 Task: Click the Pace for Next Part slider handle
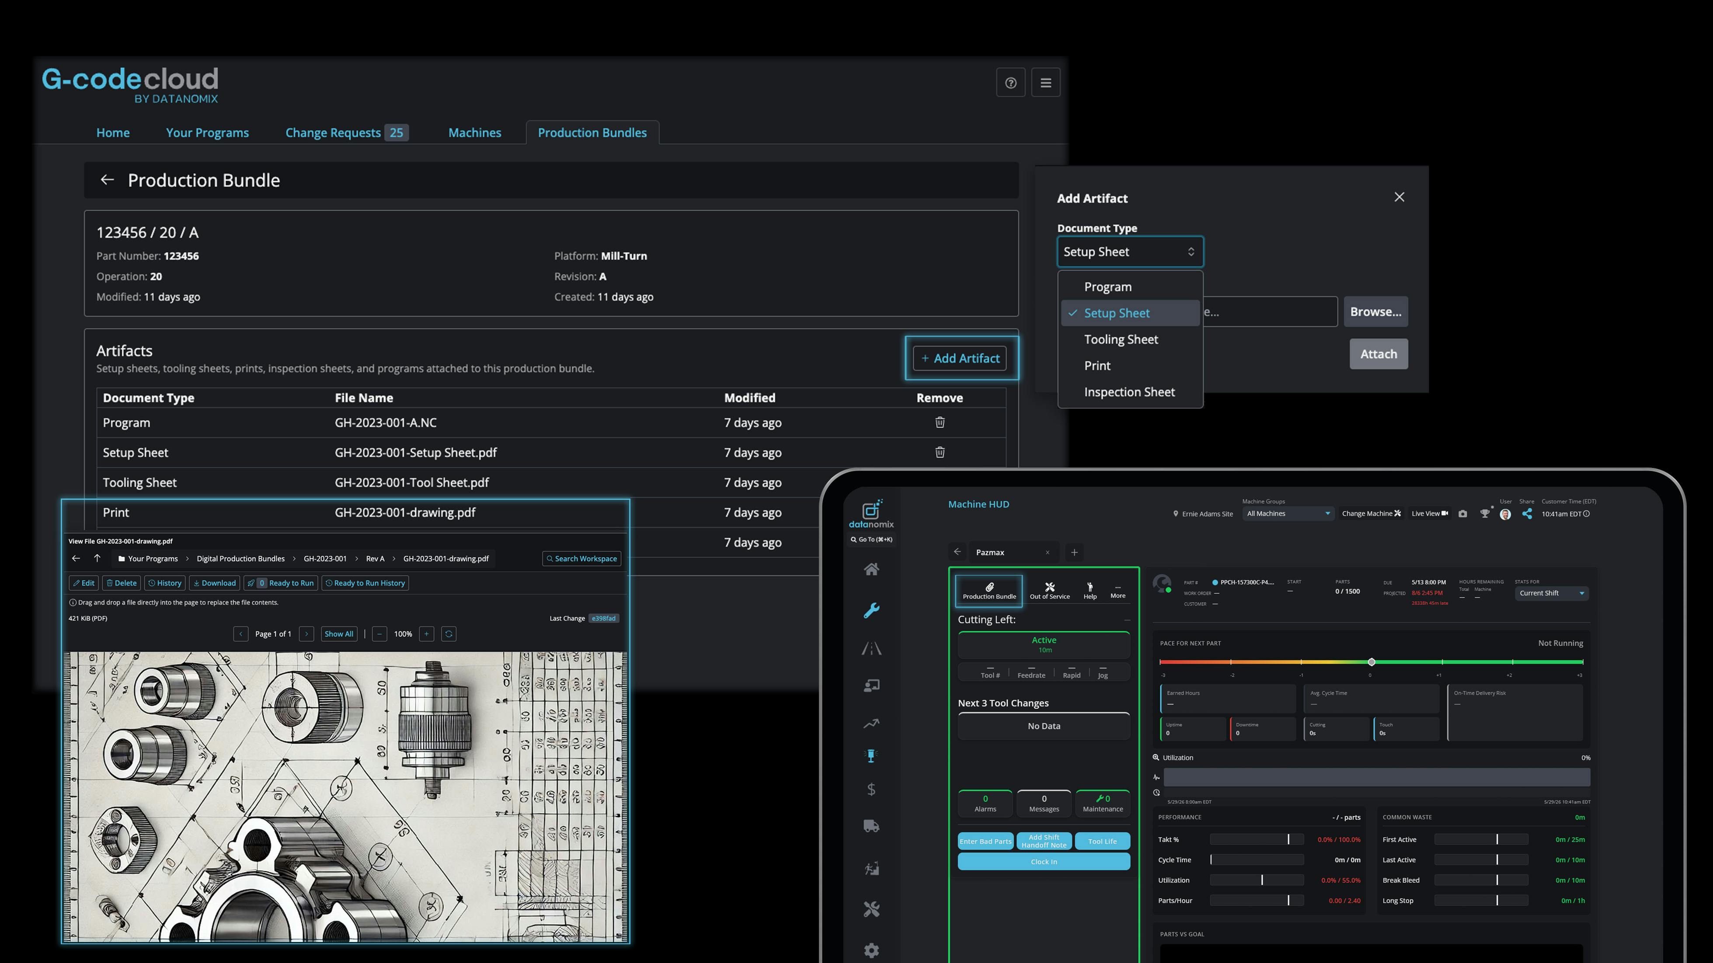(1371, 662)
